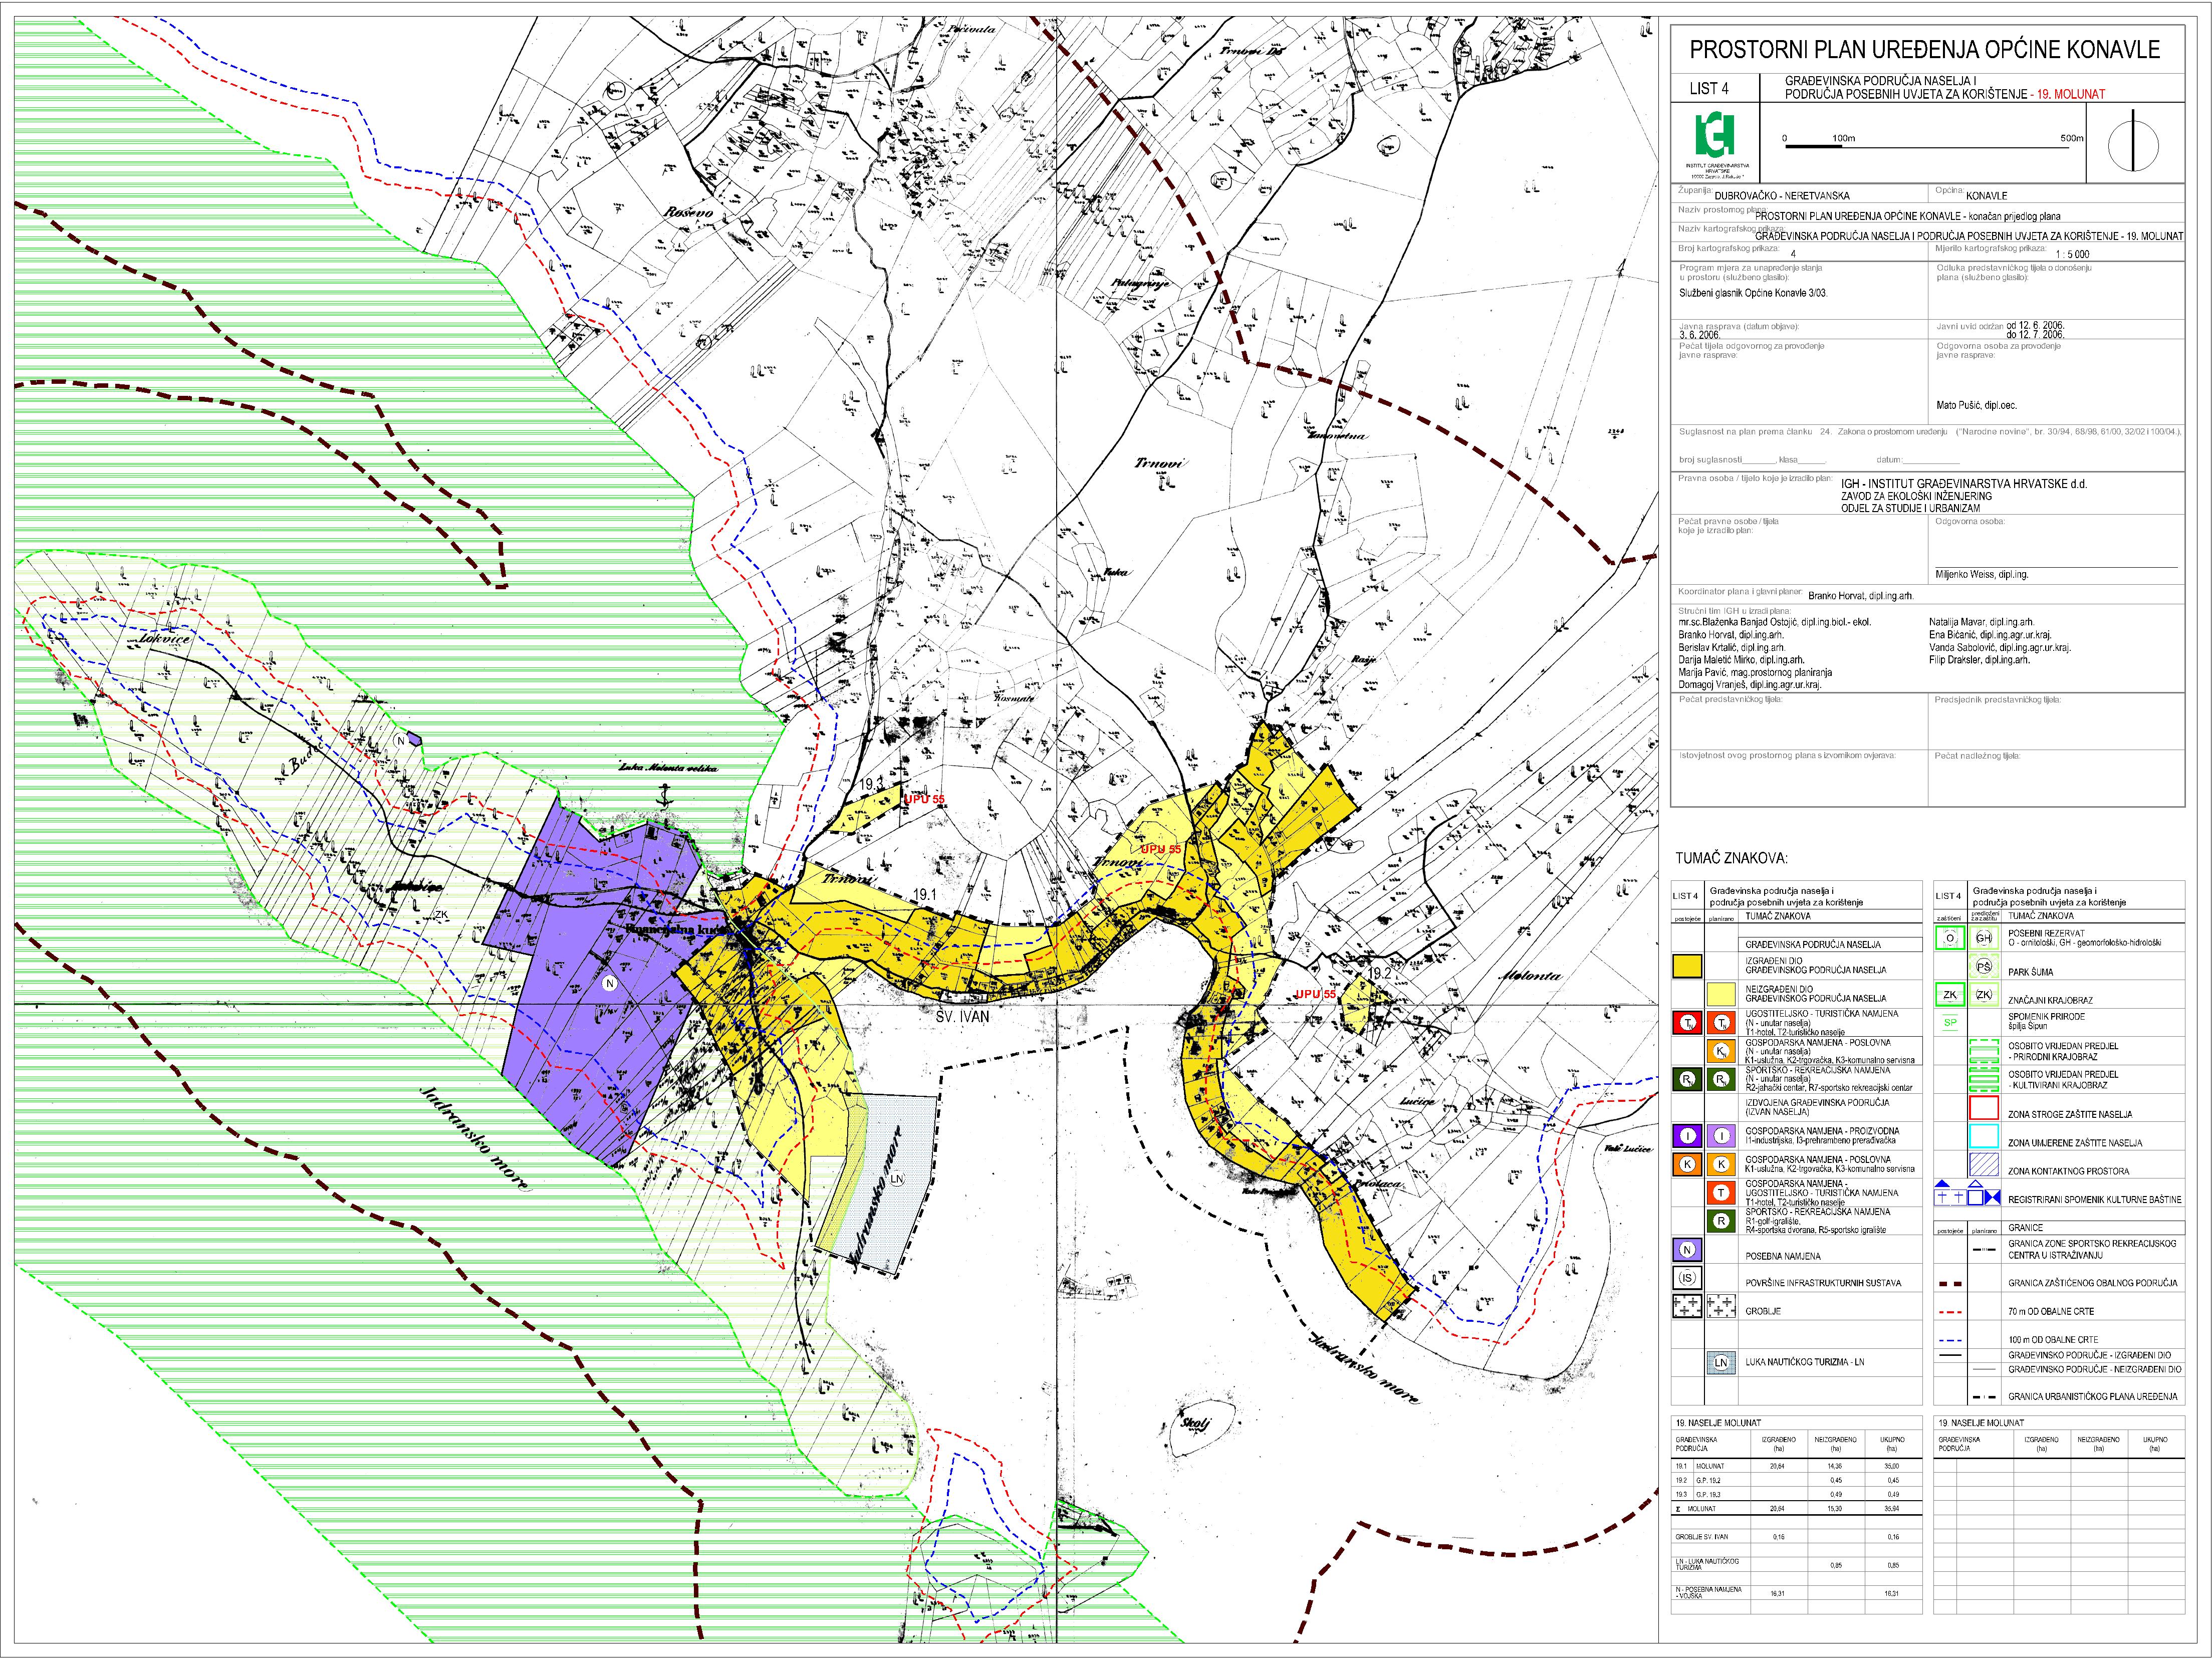Viewport: 2212px width, 1659px height.
Task: Click the brown dashed coastal boundary legend symbol
Action: pos(1951,1283)
